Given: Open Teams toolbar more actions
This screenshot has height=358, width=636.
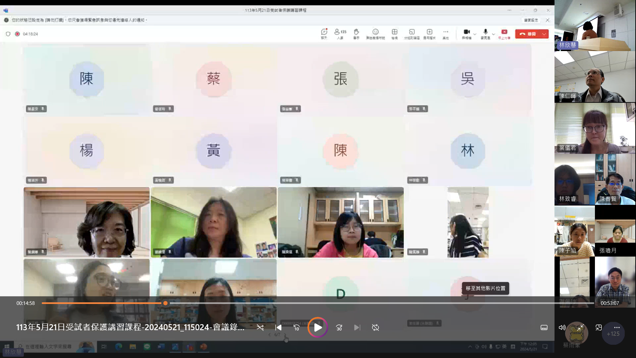Looking at the screenshot, I should (x=446, y=33).
